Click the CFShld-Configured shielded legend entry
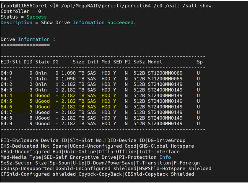Viewport: 248px width, 183px height. pos(38,174)
